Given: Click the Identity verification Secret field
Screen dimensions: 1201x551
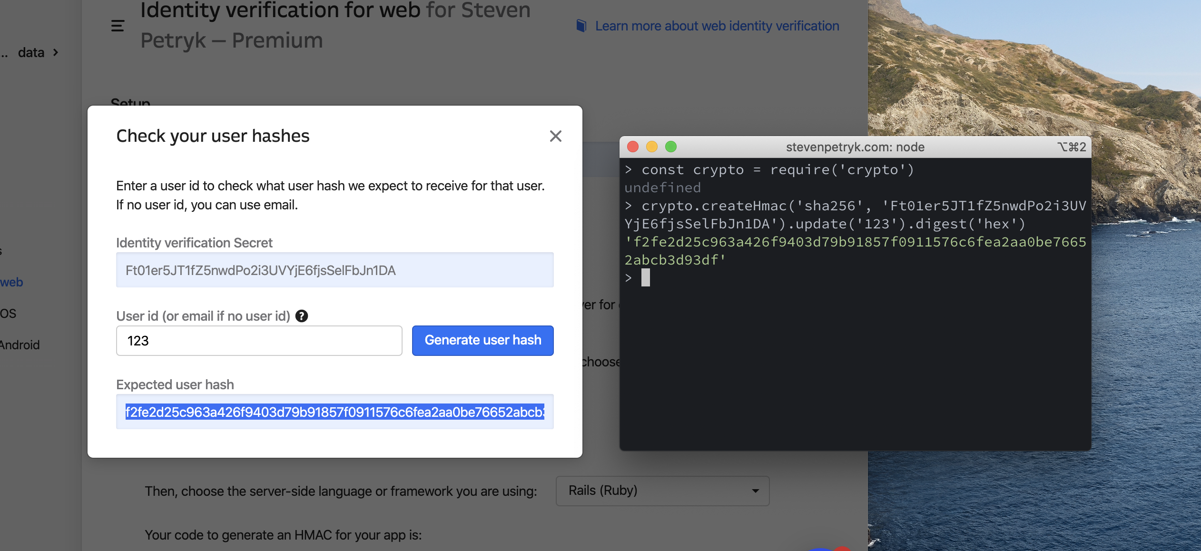Looking at the screenshot, I should point(335,270).
